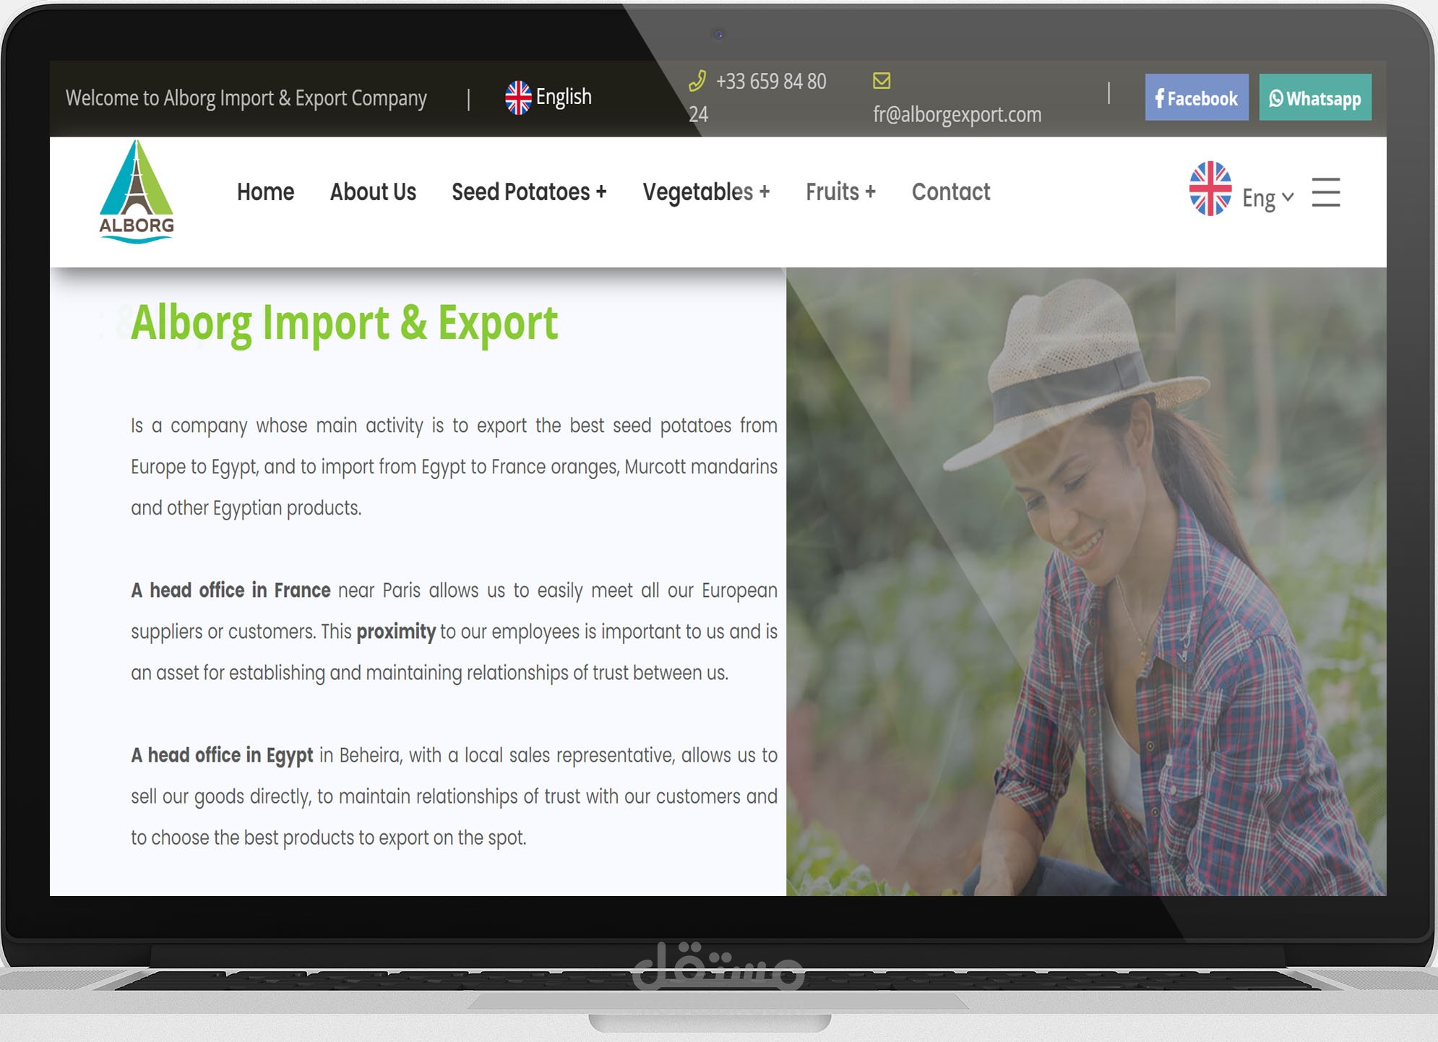Click the 'Welcome to Alborg Import & Export Company' text

246,98
